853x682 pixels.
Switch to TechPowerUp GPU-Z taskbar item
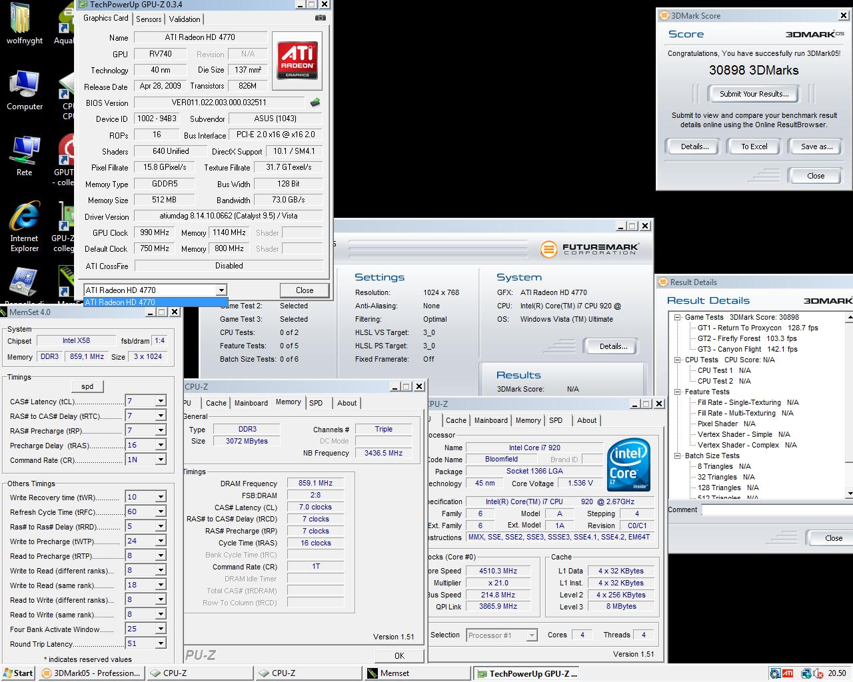[526, 673]
